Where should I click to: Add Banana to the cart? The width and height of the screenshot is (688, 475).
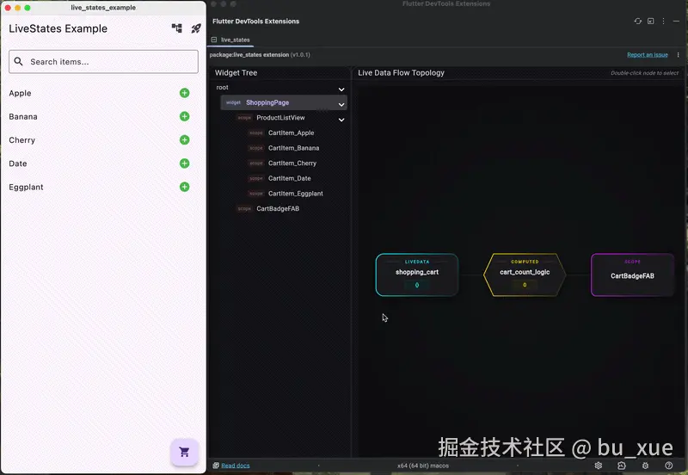(184, 116)
